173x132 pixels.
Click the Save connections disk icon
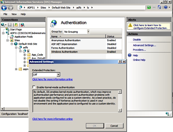10,25
